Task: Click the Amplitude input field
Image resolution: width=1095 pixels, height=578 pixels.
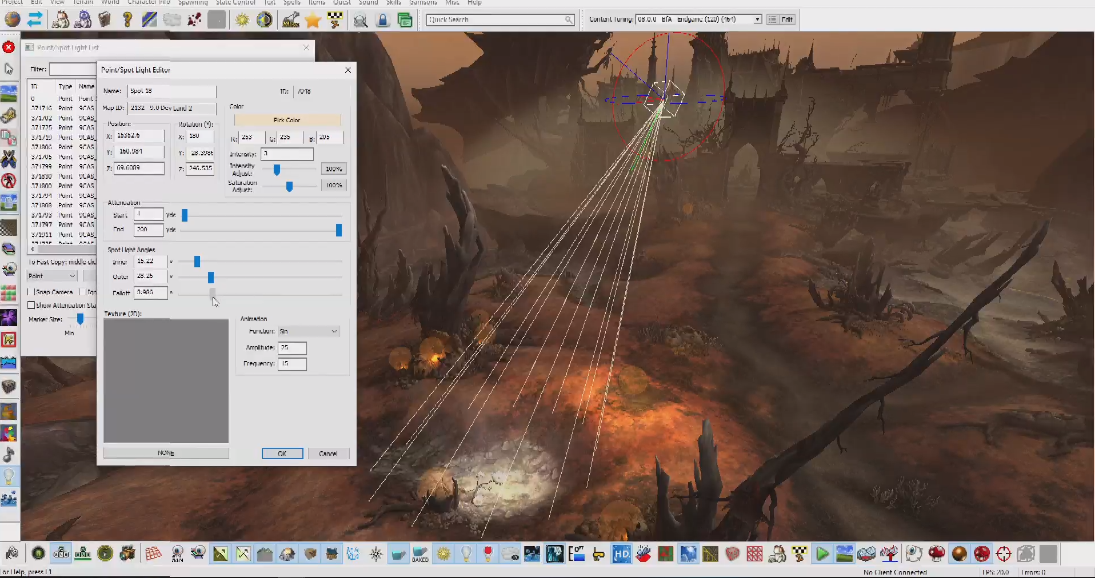Action: point(292,348)
